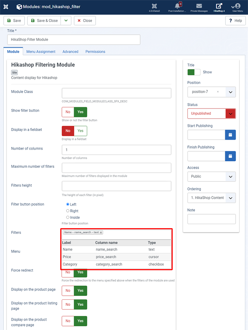Switch to Menu Assignment tab
Image resolution: width=248 pixels, height=330 pixels.
click(41, 51)
